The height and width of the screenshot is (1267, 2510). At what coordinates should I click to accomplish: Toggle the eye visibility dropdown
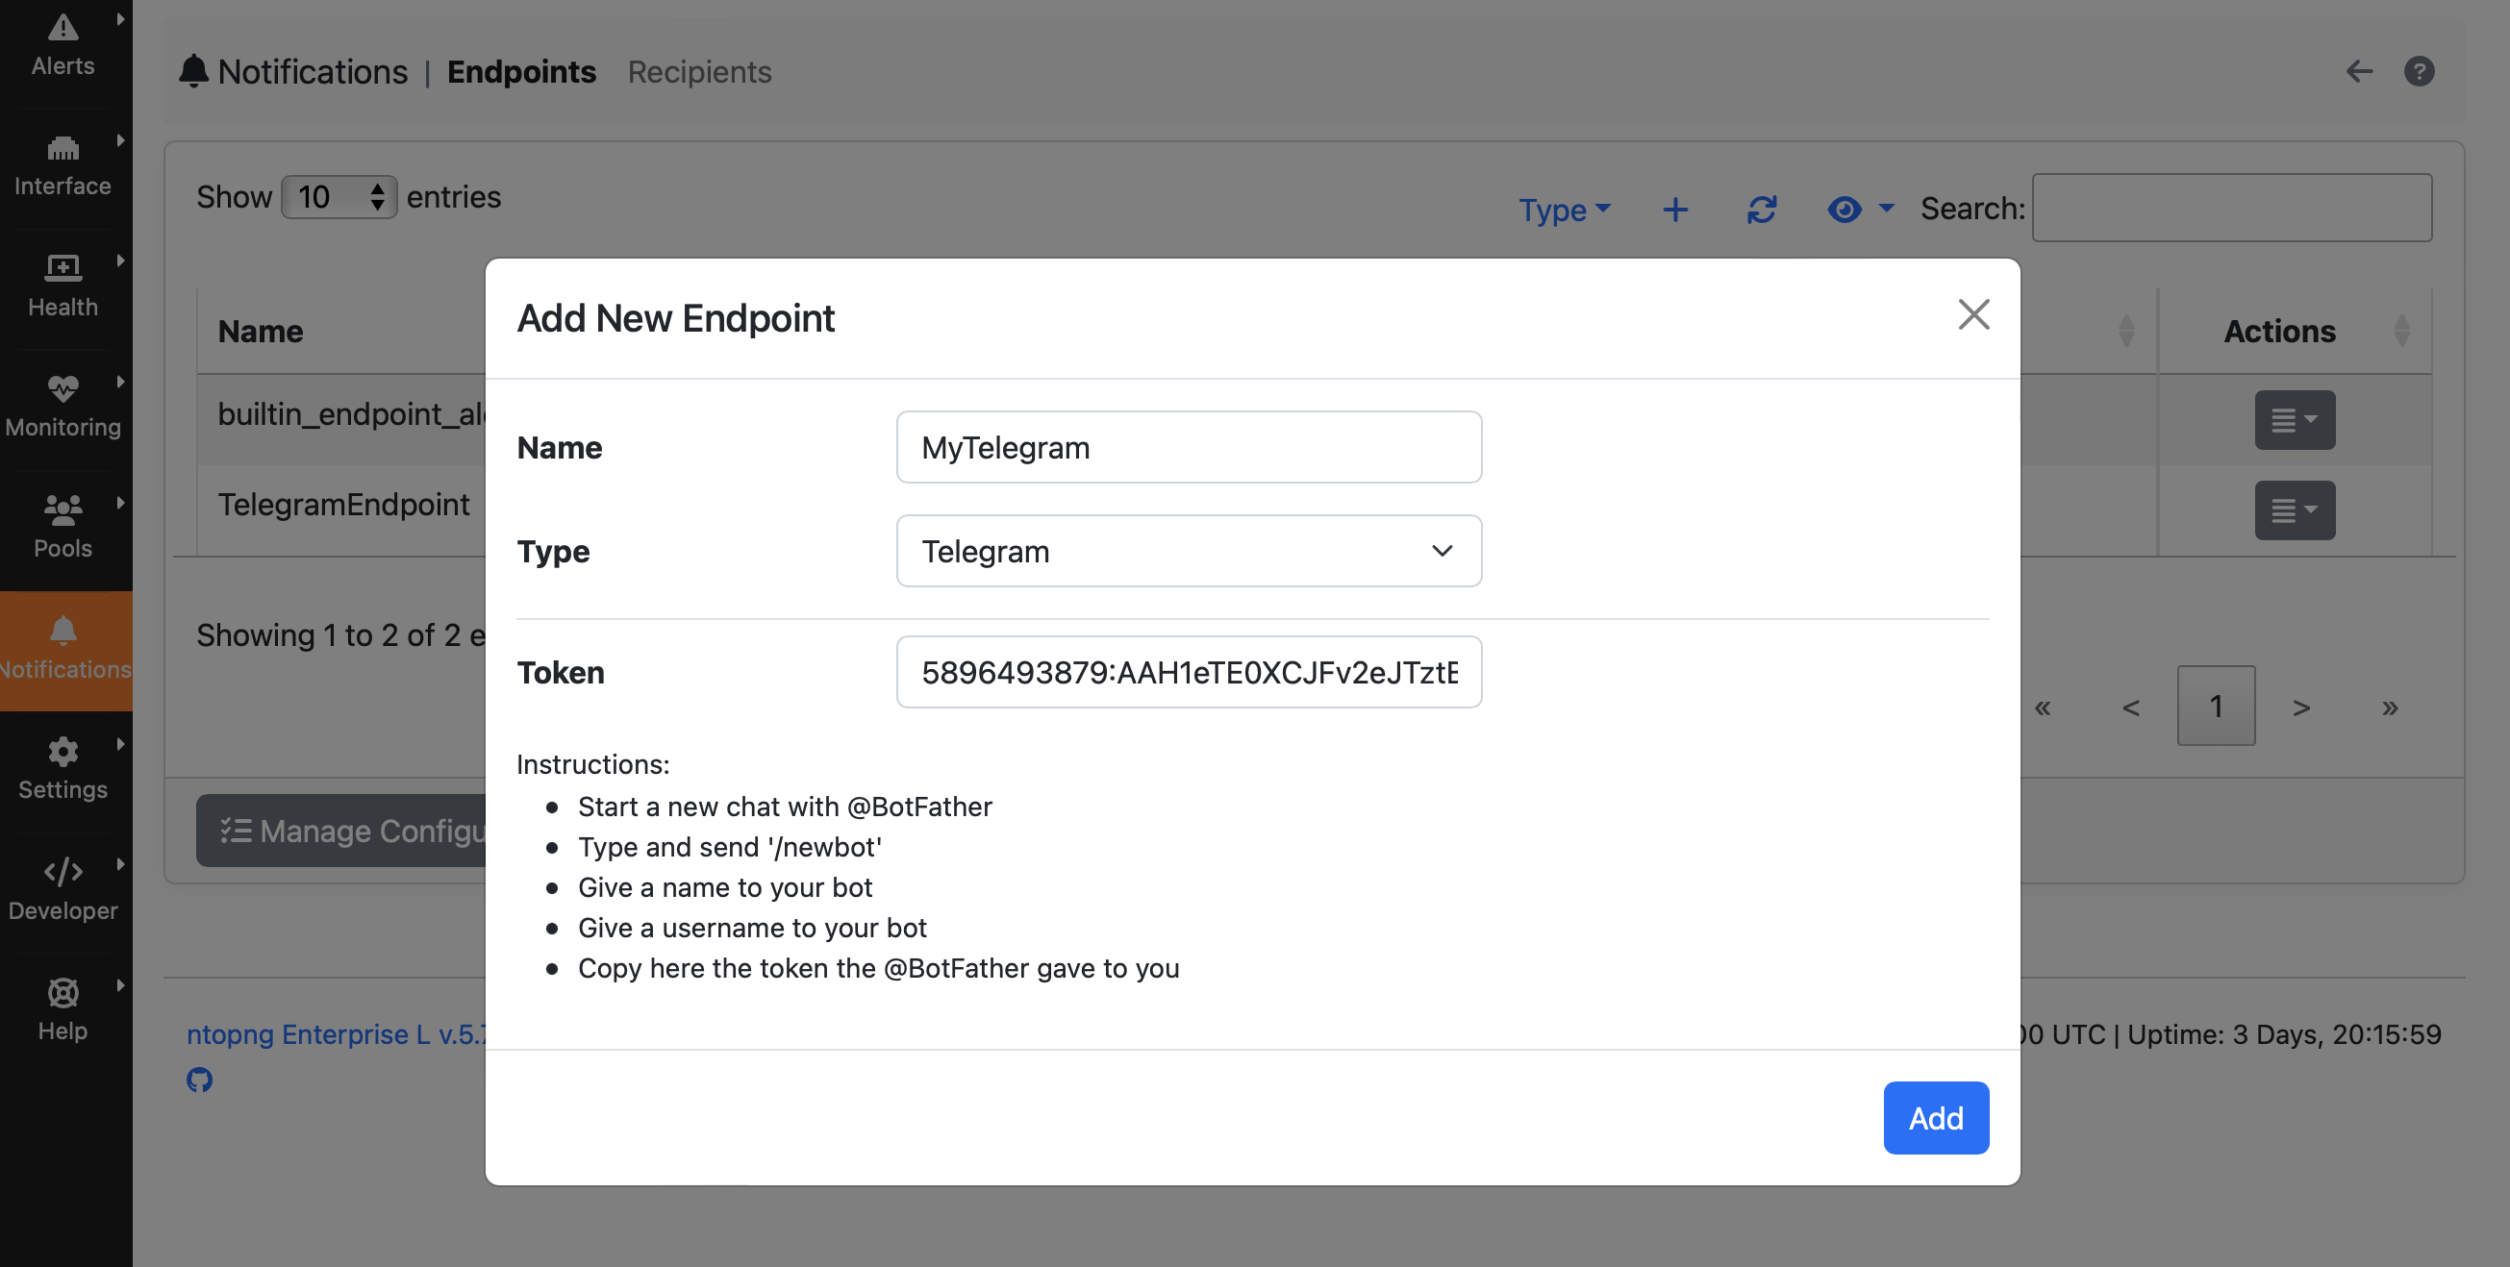[1860, 210]
